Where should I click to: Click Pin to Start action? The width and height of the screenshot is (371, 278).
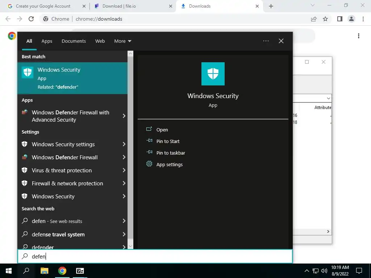coord(168,141)
